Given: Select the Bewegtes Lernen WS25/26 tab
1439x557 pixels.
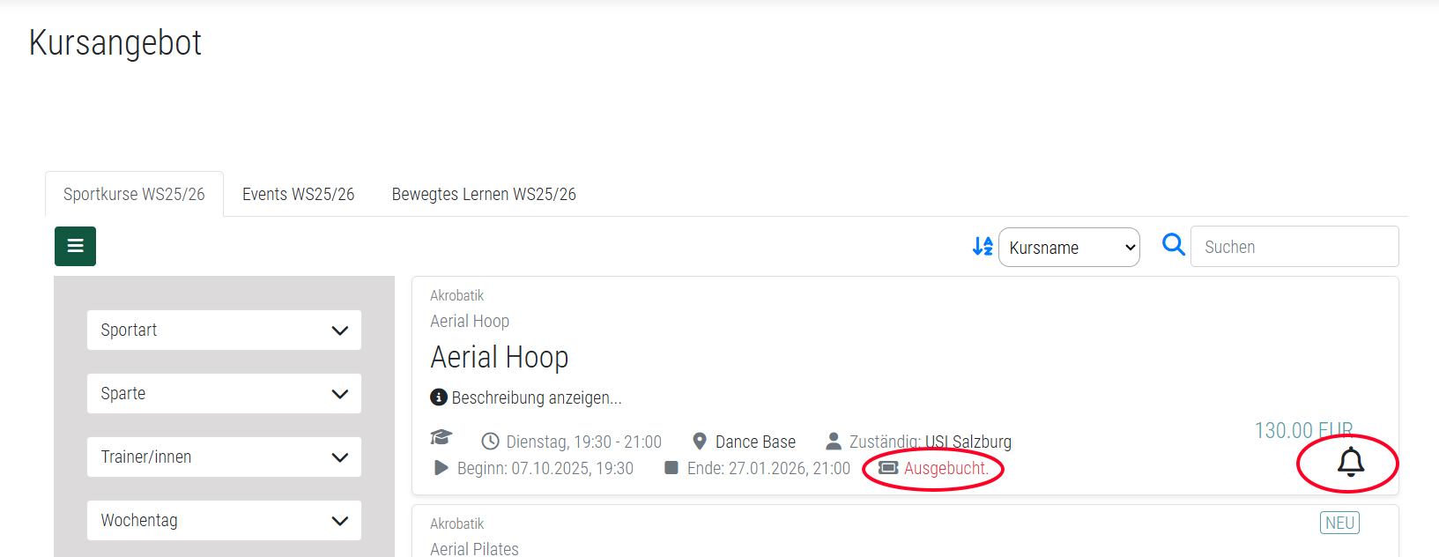Looking at the screenshot, I should 484,194.
